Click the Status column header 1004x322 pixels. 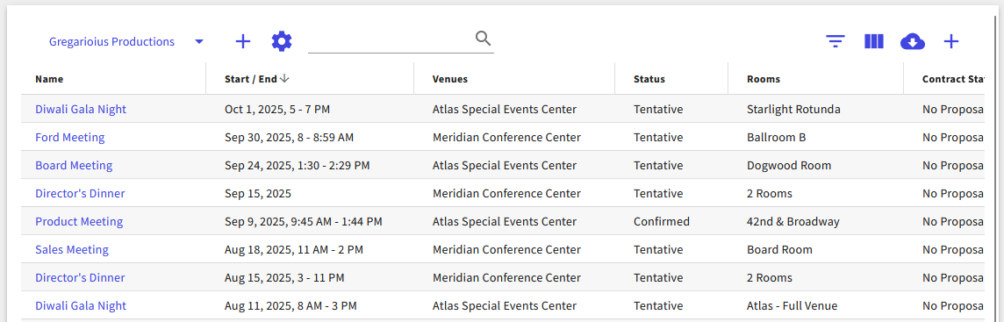tap(649, 79)
